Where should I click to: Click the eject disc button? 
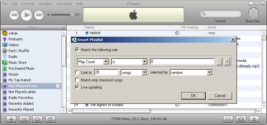(254, 119)
